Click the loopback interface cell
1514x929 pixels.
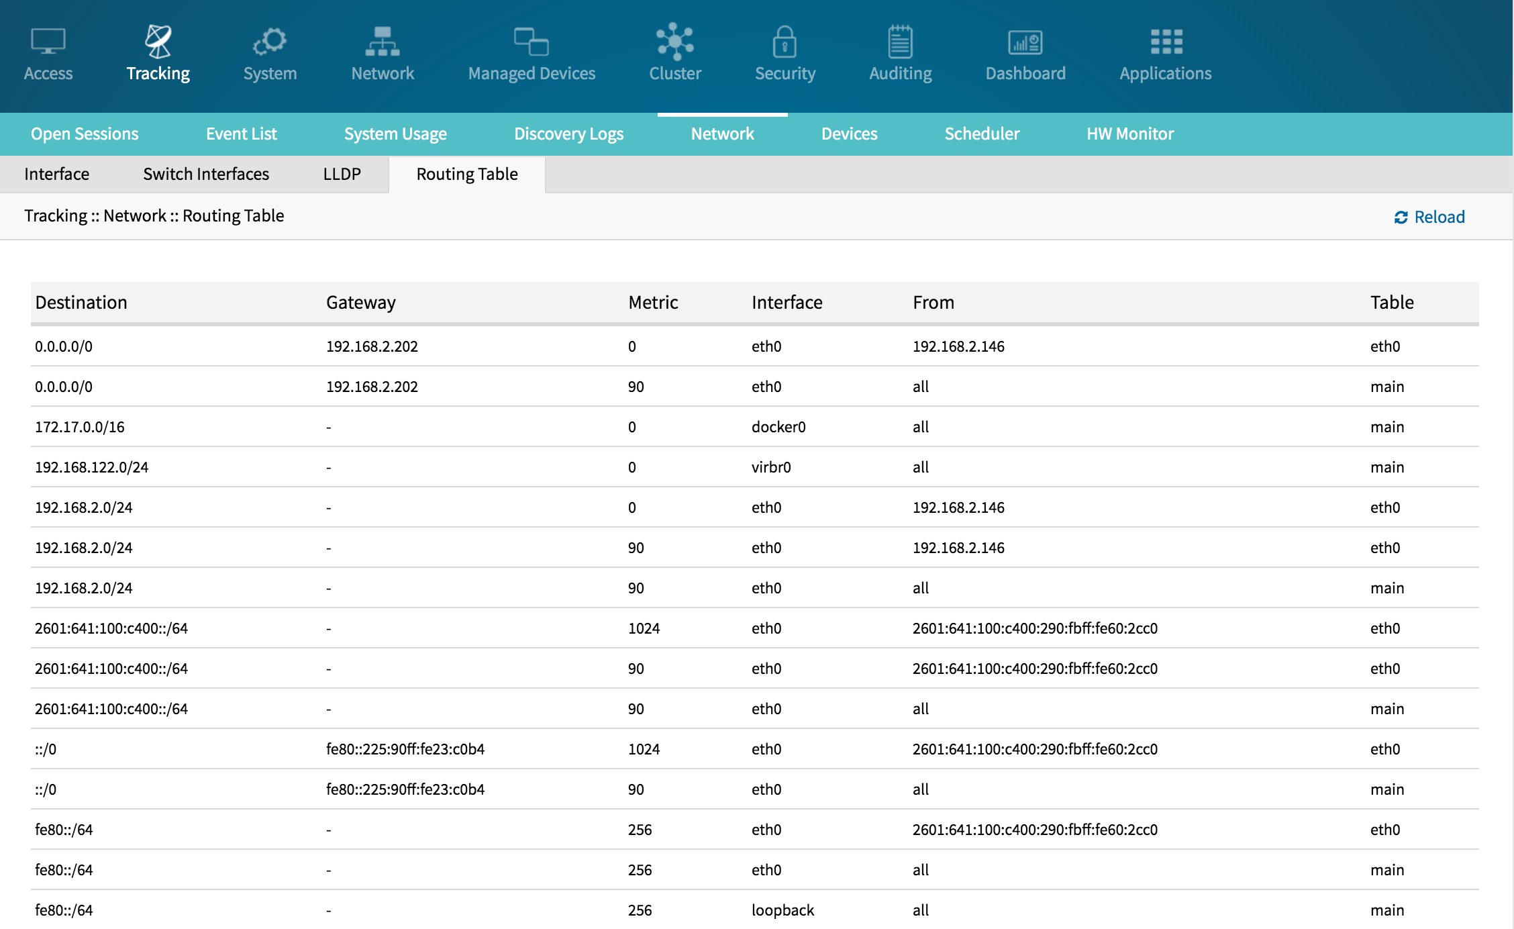coord(783,910)
